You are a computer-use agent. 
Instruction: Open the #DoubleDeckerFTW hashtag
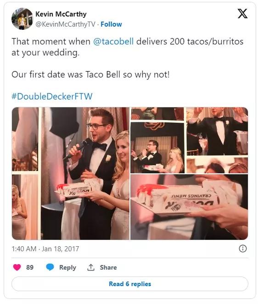(x=52, y=96)
